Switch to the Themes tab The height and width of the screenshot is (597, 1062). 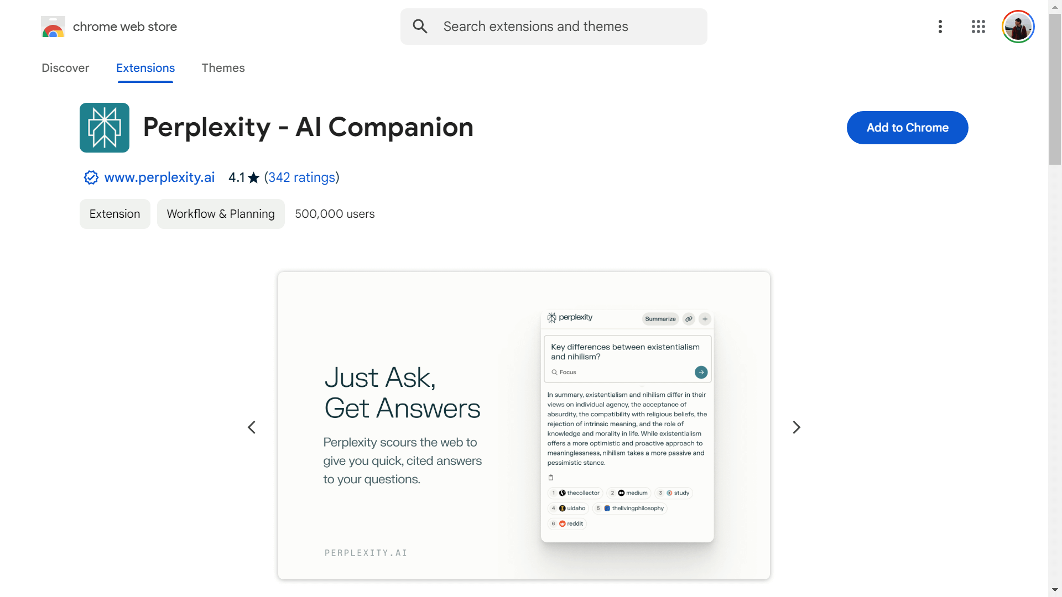(223, 68)
